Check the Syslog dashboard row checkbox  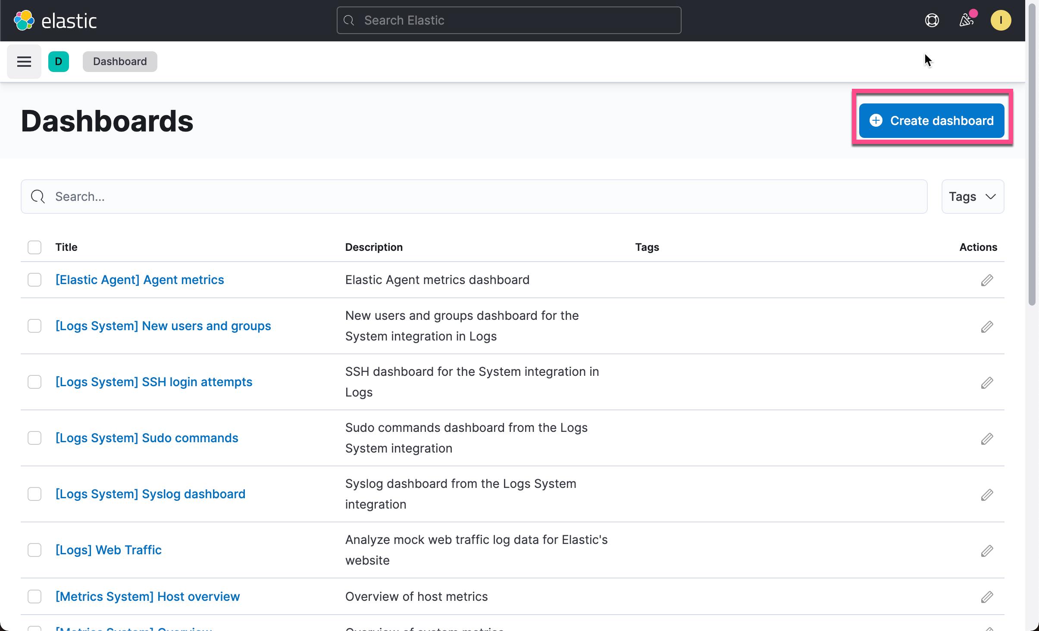(34, 494)
